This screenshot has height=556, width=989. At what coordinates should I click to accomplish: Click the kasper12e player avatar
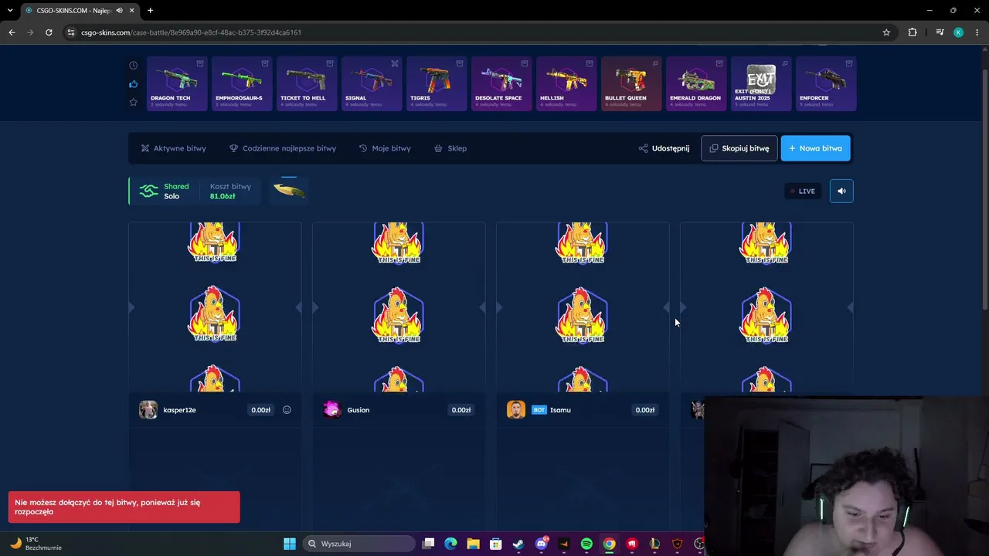coord(148,410)
